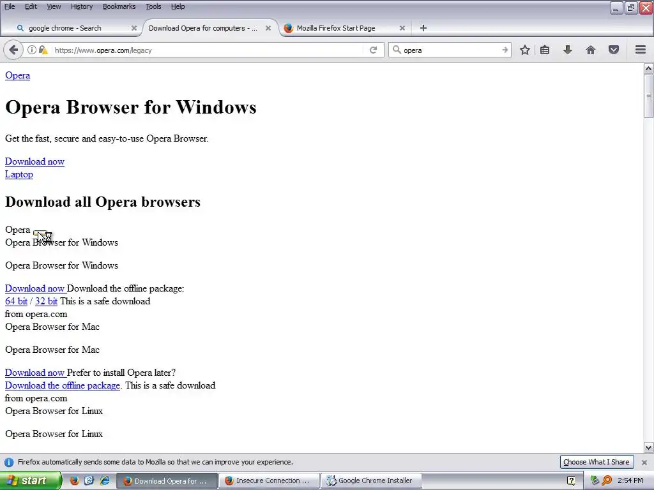Click the Opera link at page top

coord(17,75)
